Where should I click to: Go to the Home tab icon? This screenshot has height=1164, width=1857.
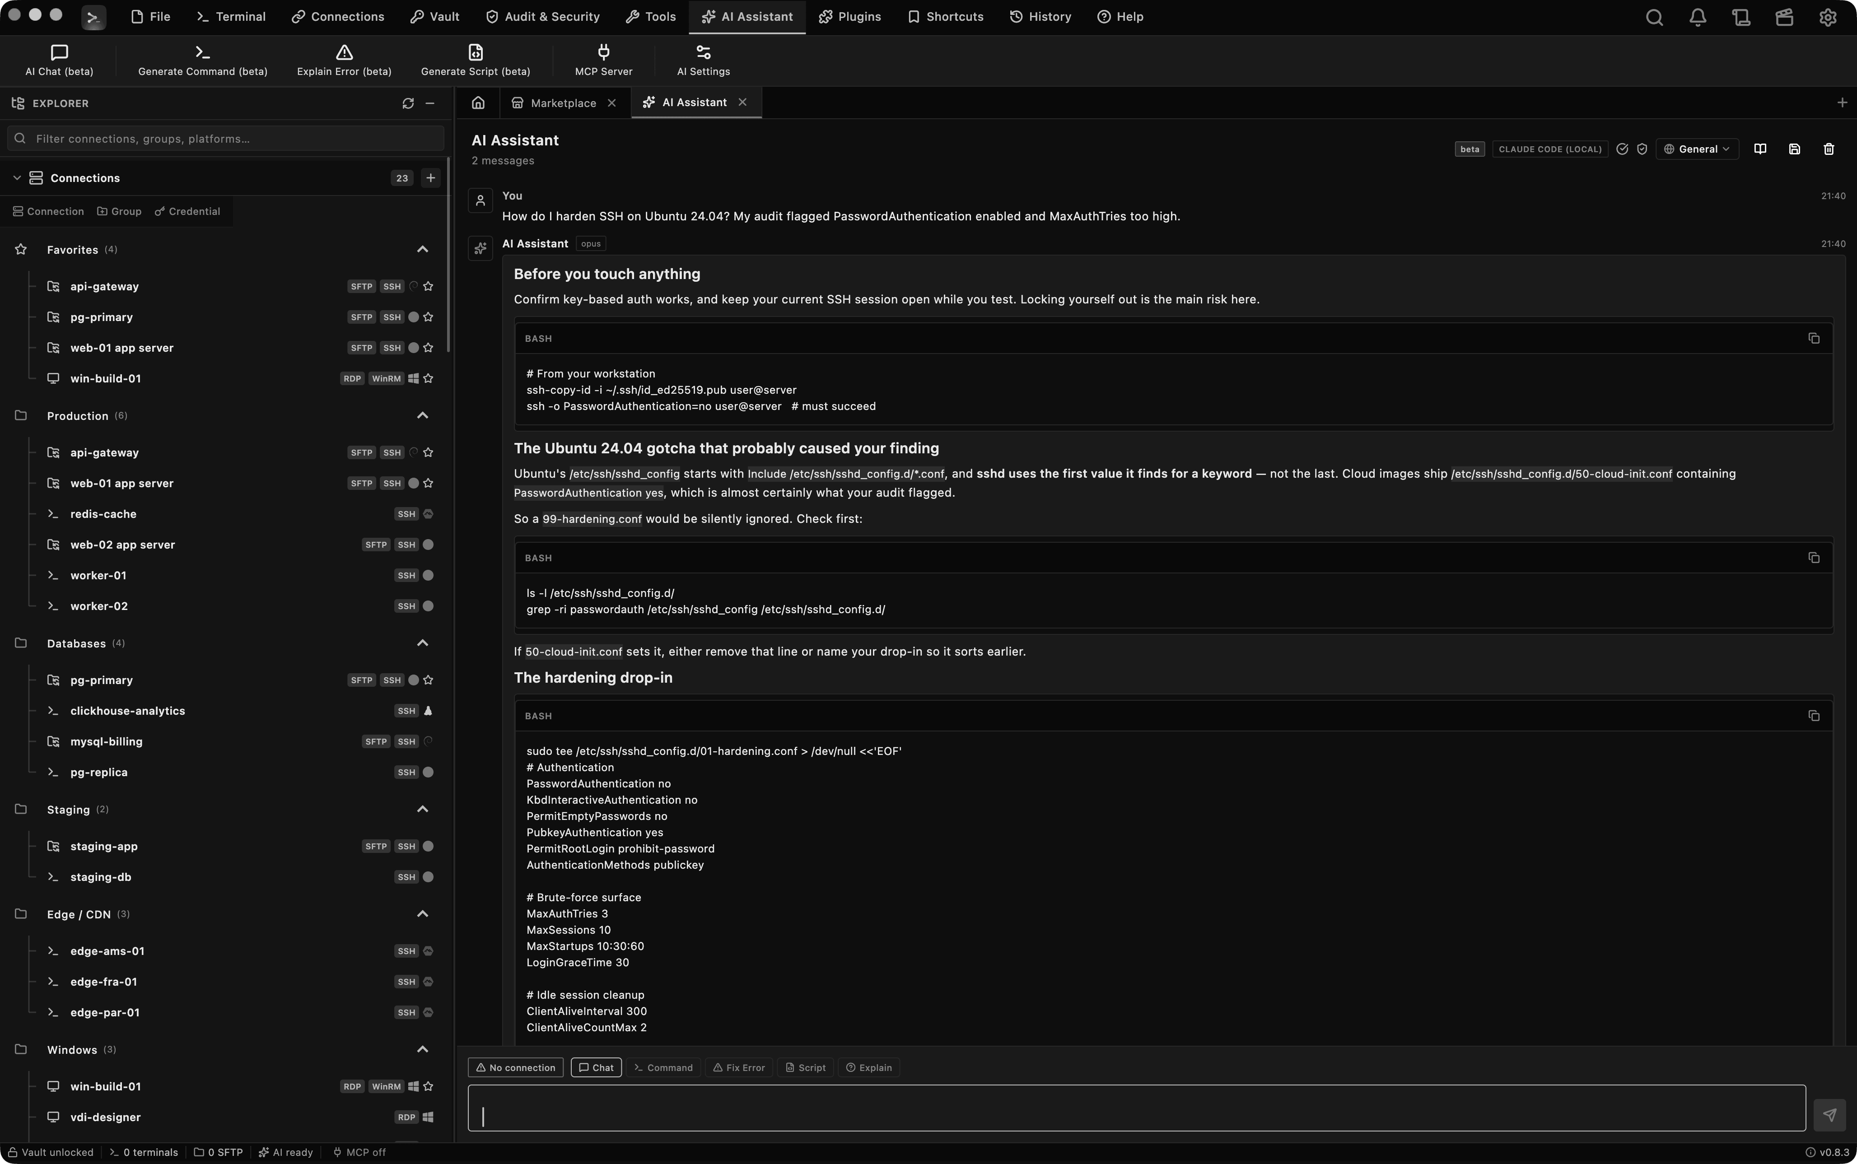(x=478, y=102)
